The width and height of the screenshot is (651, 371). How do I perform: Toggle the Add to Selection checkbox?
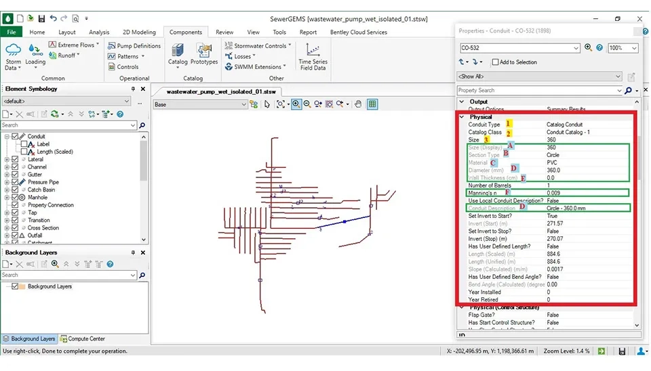[x=494, y=62]
